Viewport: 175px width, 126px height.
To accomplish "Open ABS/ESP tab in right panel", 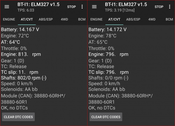I will pos(133,19).
